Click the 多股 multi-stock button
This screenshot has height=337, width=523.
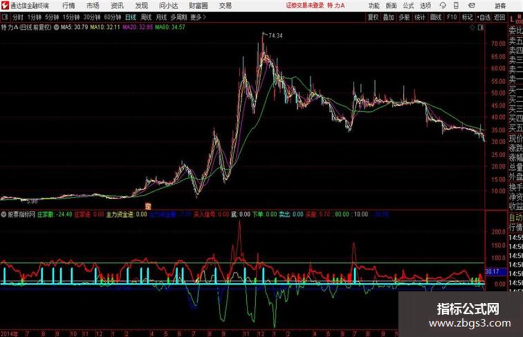point(404,17)
